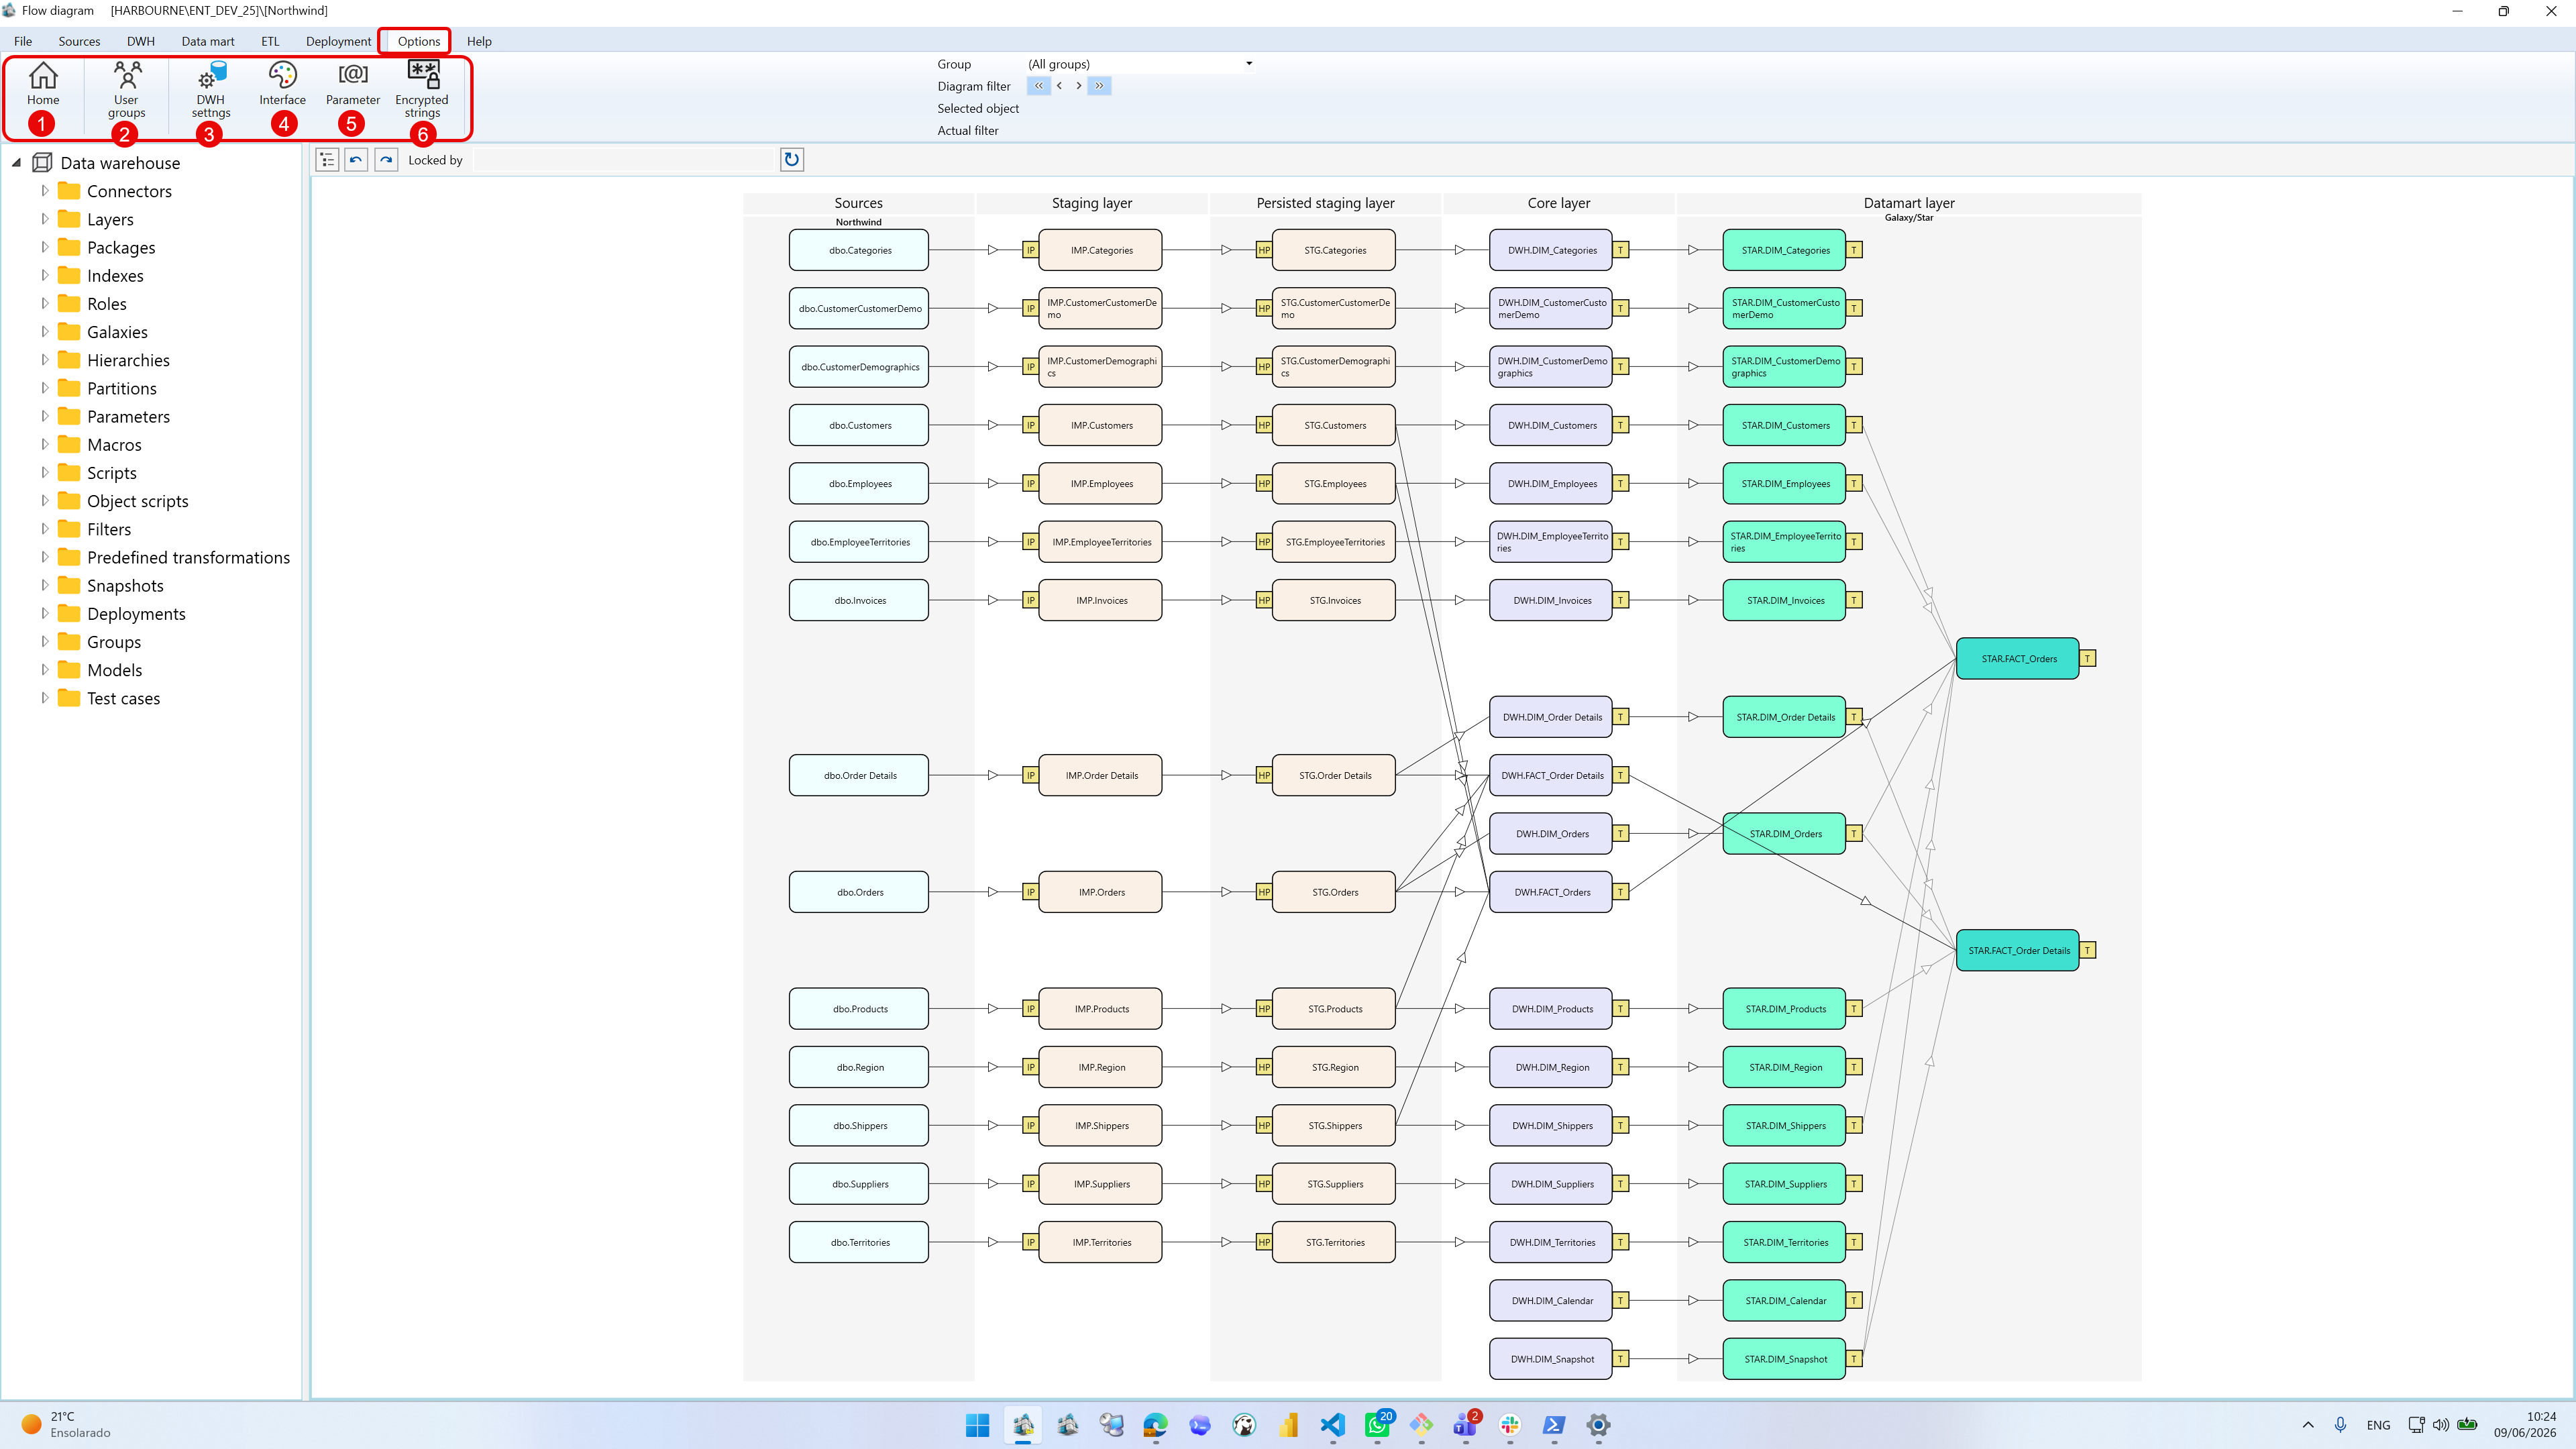
Task: Expand the Parameters folder
Action: pyautogui.click(x=44, y=416)
